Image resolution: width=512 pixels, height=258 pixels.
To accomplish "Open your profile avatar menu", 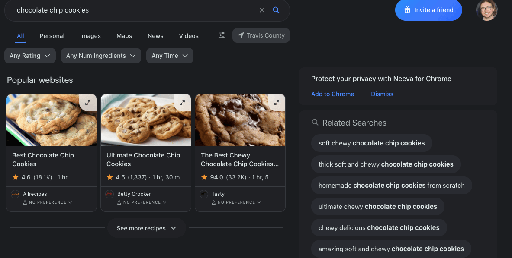I will click(x=487, y=9).
